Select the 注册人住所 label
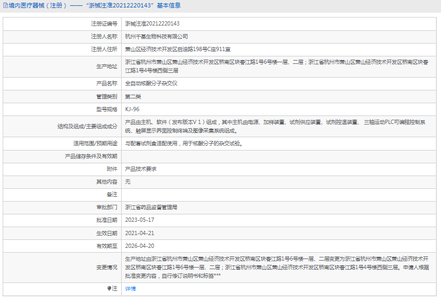441x300 pixels. click(x=104, y=49)
